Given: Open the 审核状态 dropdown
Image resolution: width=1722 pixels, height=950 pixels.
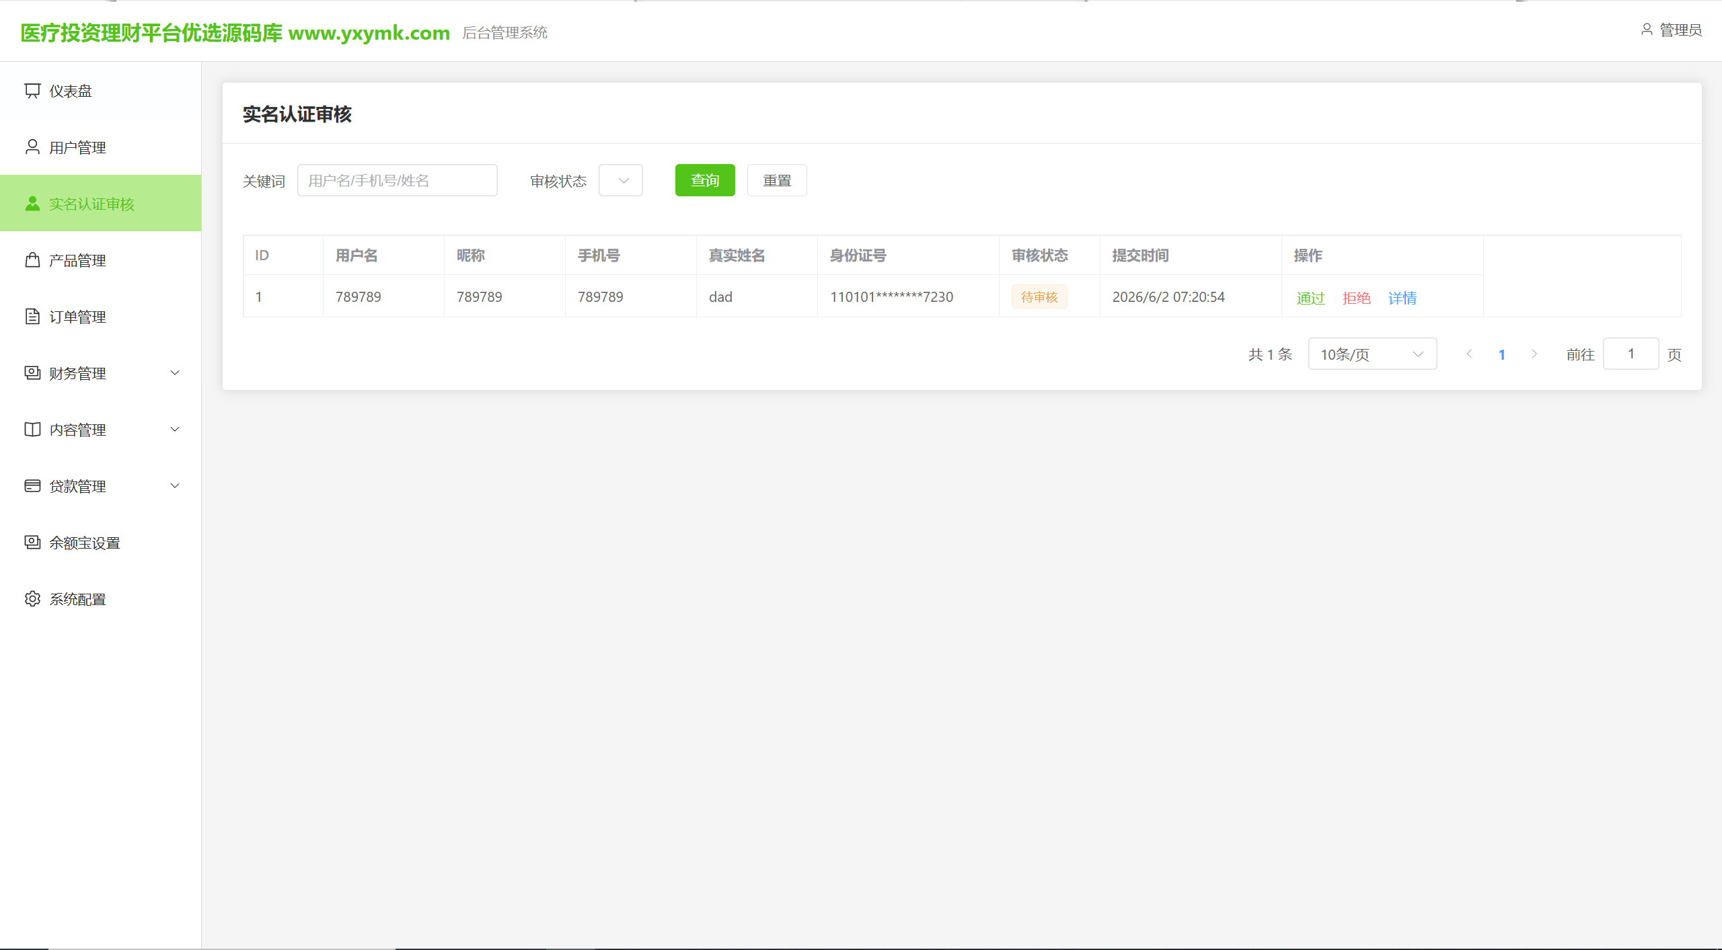Looking at the screenshot, I should click(621, 180).
